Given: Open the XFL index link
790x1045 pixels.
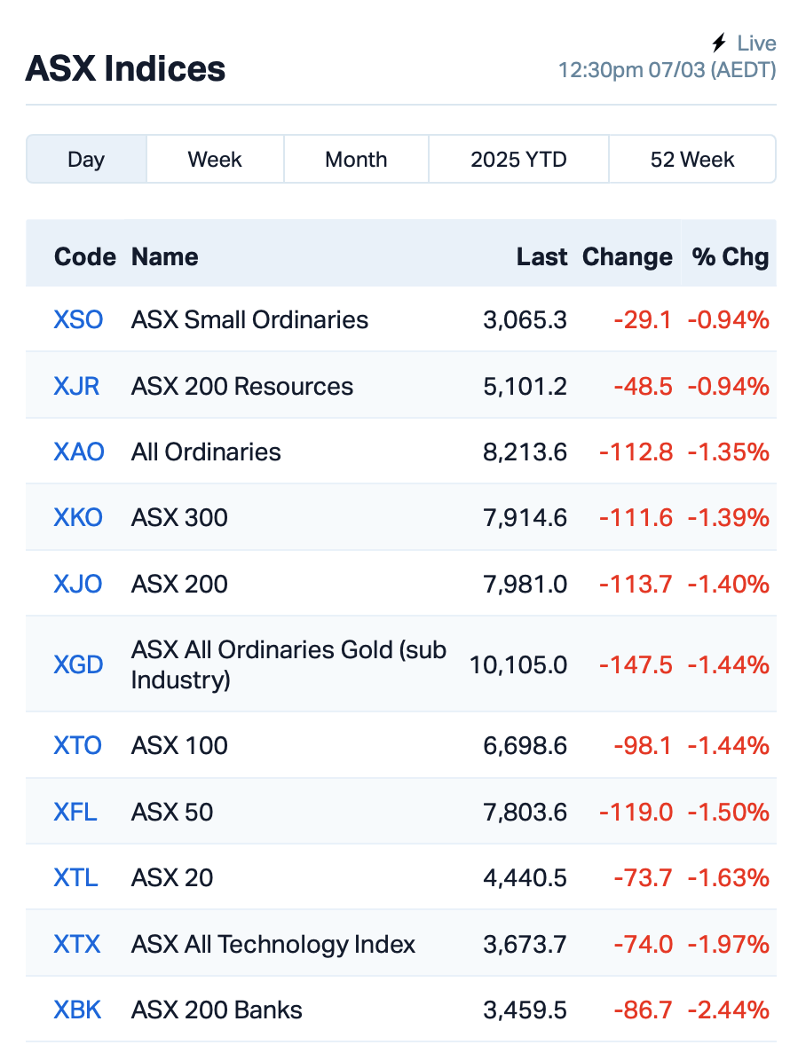Looking at the screenshot, I should (75, 813).
